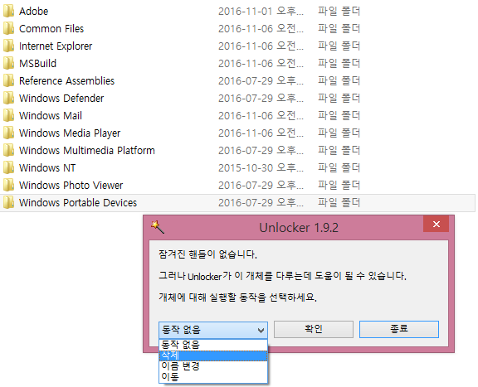
Task: Click the MSBuild folder icon
Action: 8,63
